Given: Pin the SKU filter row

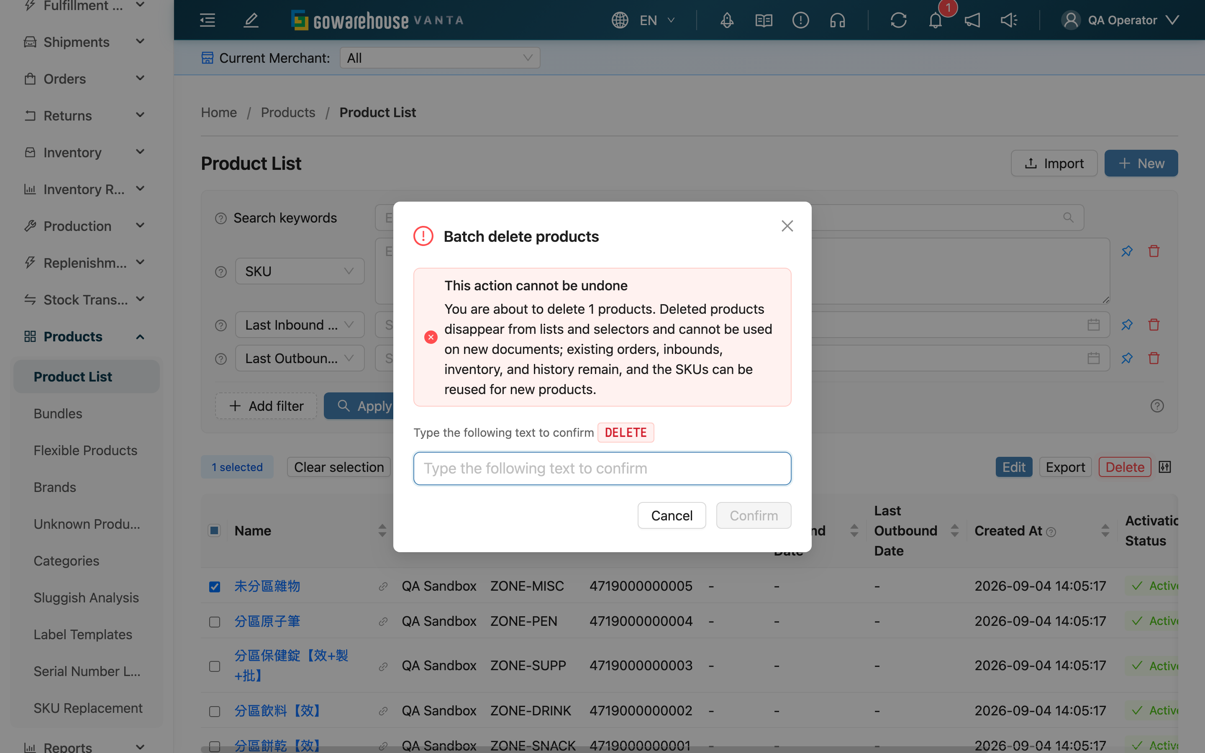Looking at the screenshot, I should coord(1127,251).
